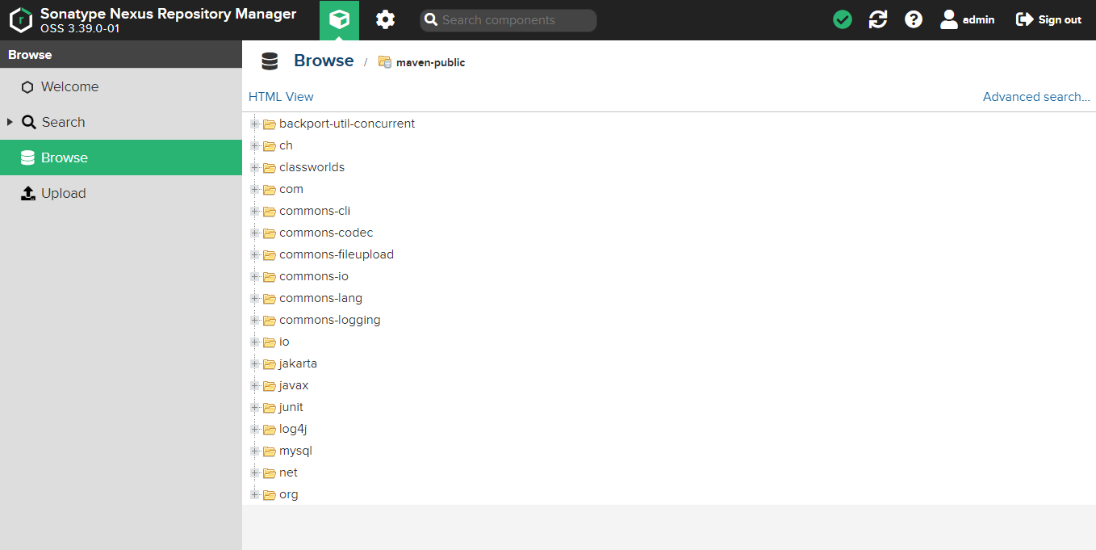Click the folder icon next to javax
The height and width of the screenshot is (550, 1096).
pyautogui.click(x=270, y=385)
